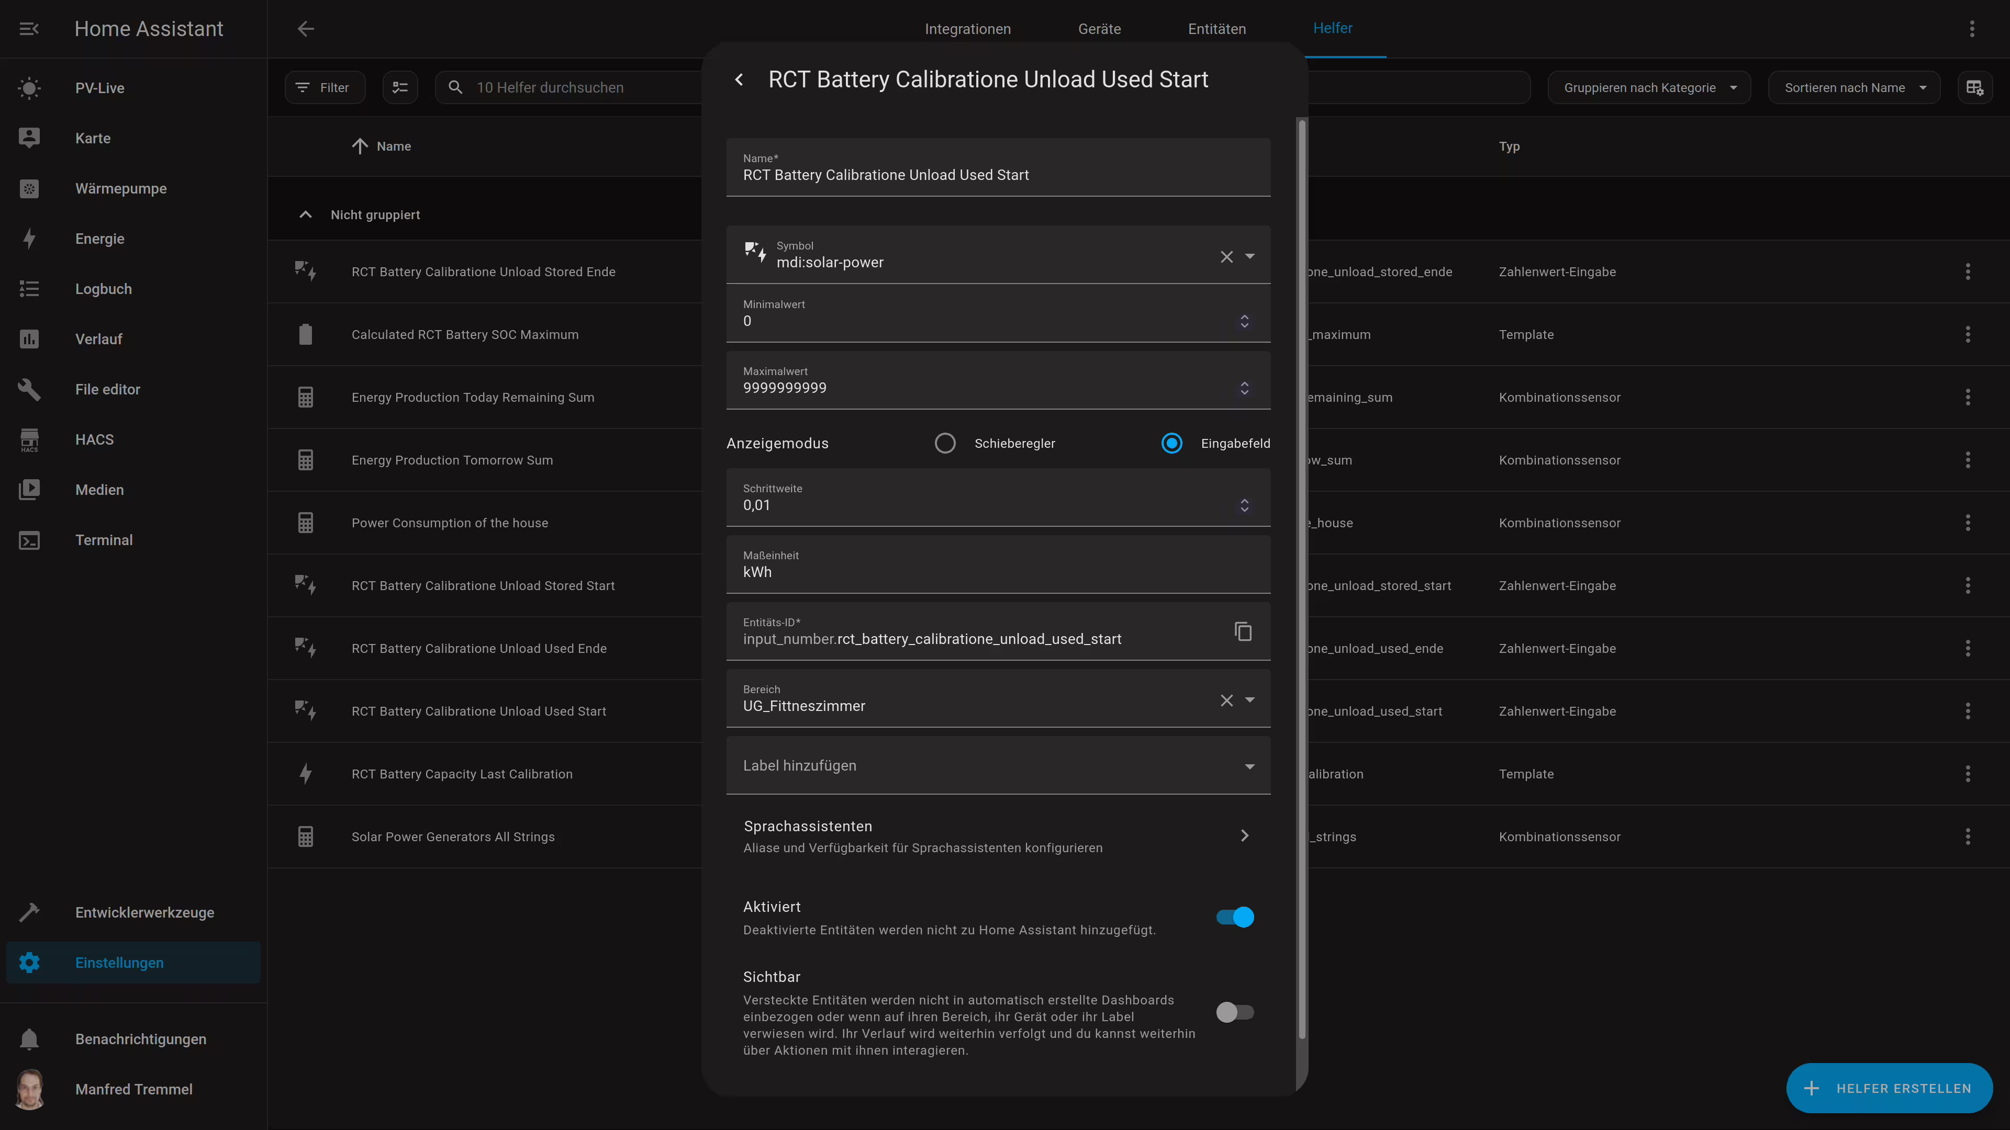Open Energy Production Tomorrow Sum helper
The height and width of the screenshot is (1130, 2010).
coord(452,460)
